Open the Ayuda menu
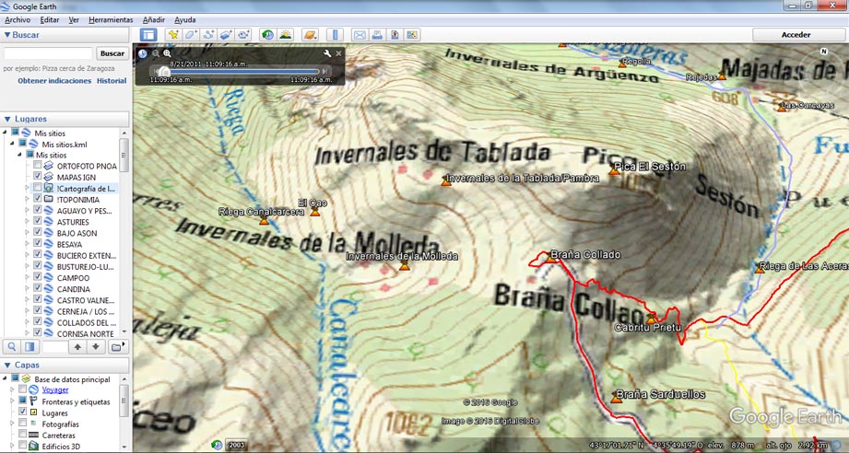 click(185, 20)
